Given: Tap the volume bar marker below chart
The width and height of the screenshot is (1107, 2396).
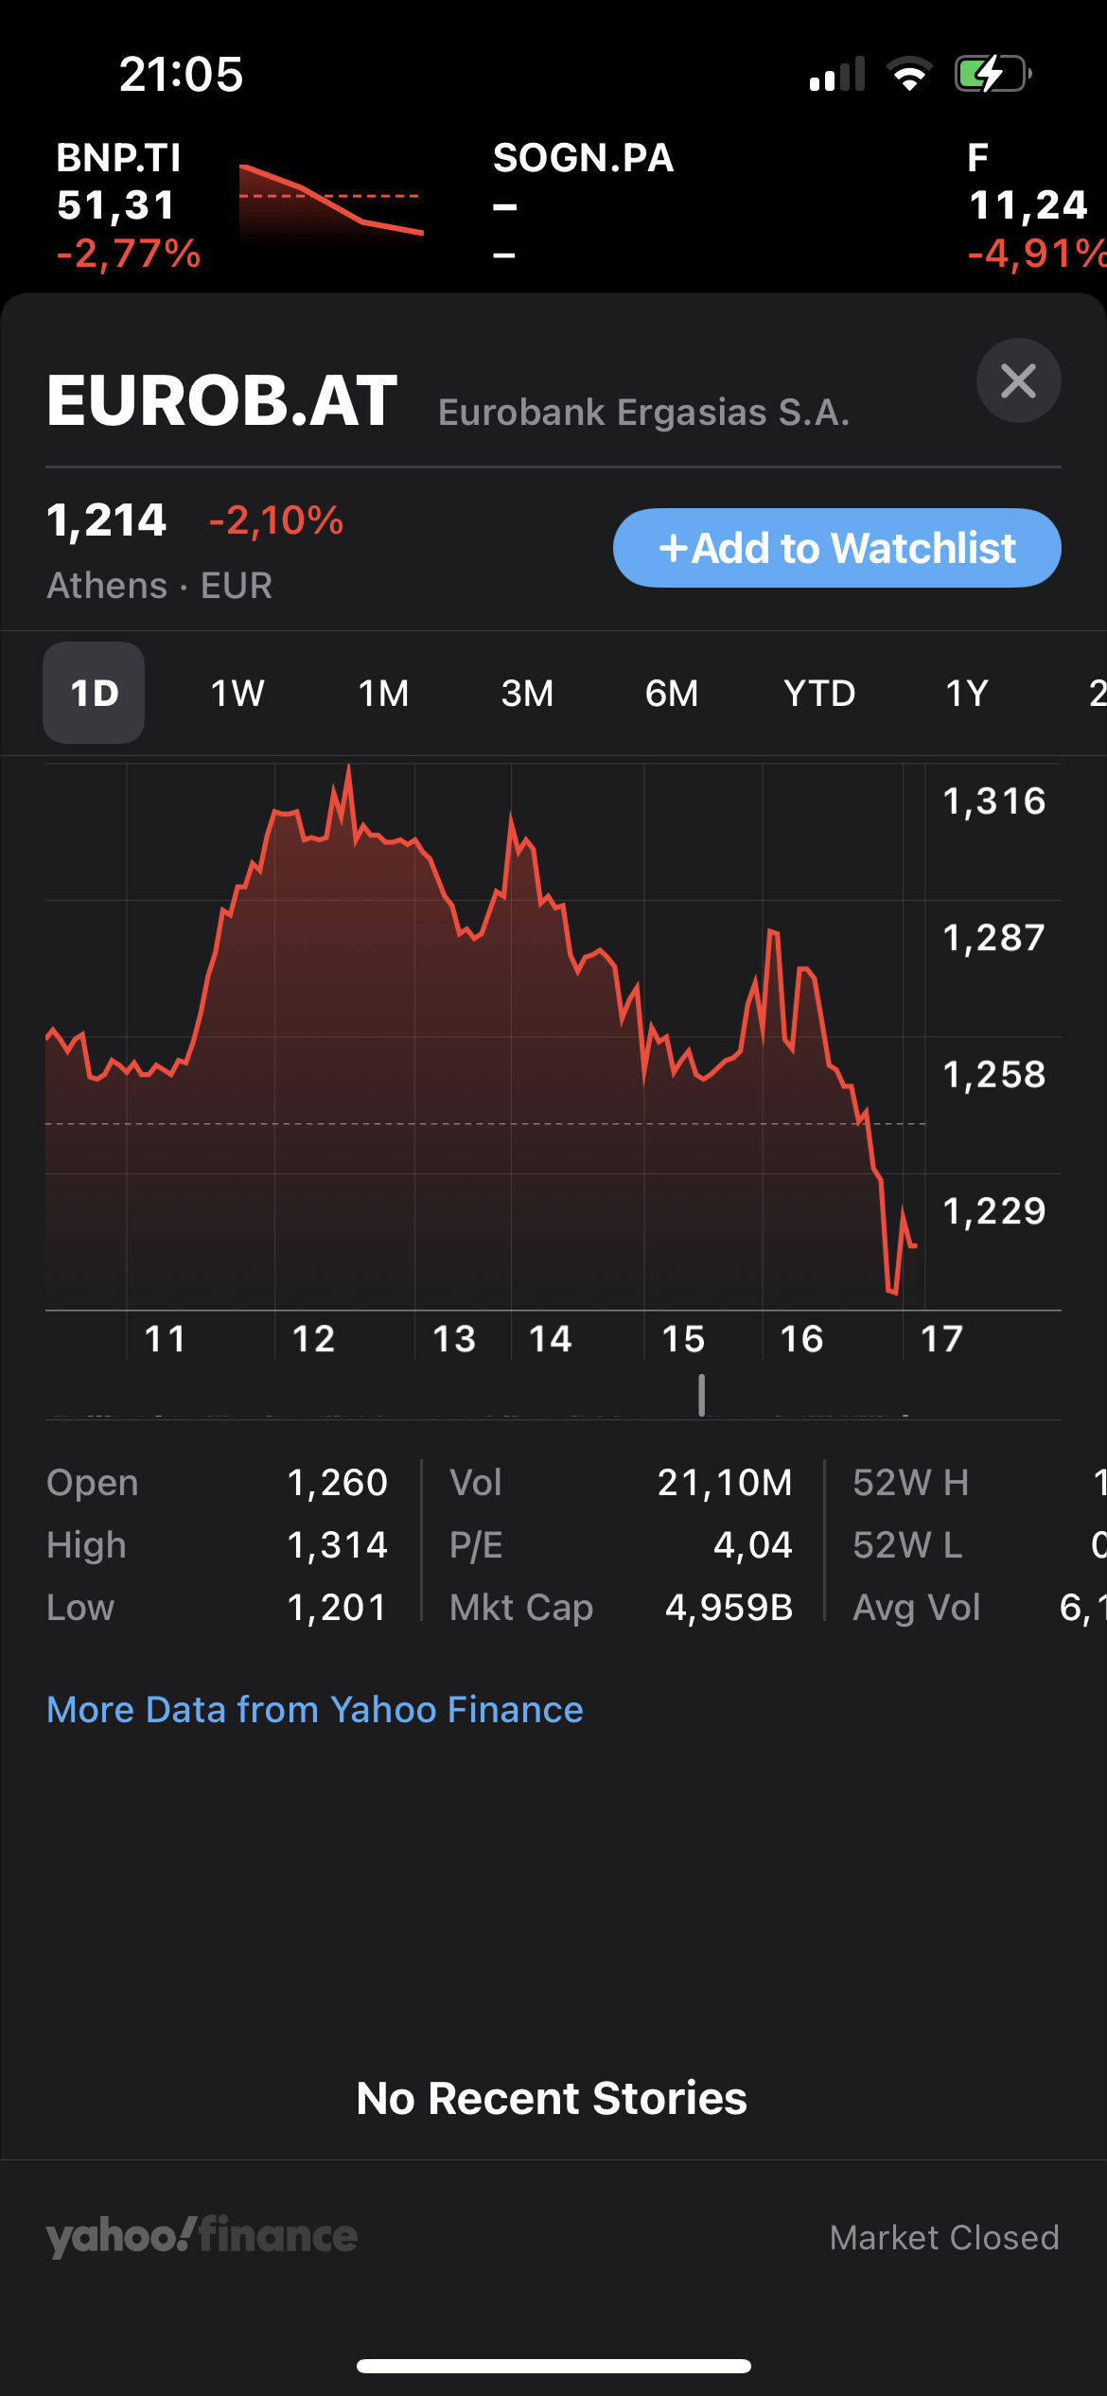Looking at the screenshot, I should (x=701, y=1395).
